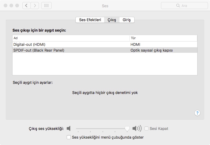Viewport: 210px width, 145px height.
Task: Click the magnifier icon in search
Action: point(178,6)
